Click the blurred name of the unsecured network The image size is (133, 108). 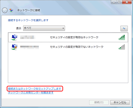30,47
